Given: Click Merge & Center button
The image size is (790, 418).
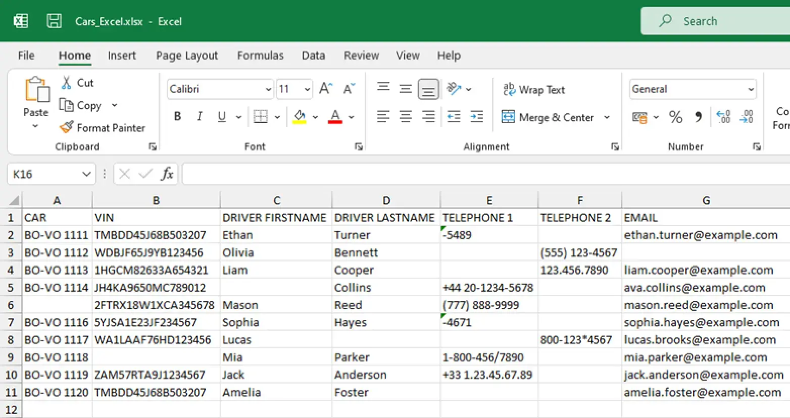Looking at the screenshot, I should [549, 117].
